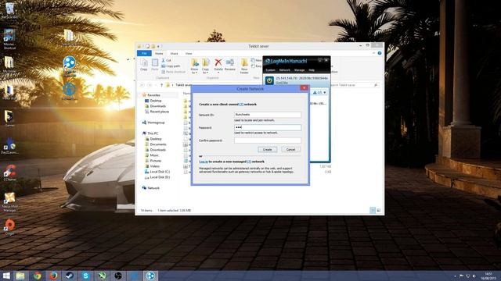Screen dimensions: 501x281
Task: Toggle the Hamachi power button
Action: (x=269, y=80)
